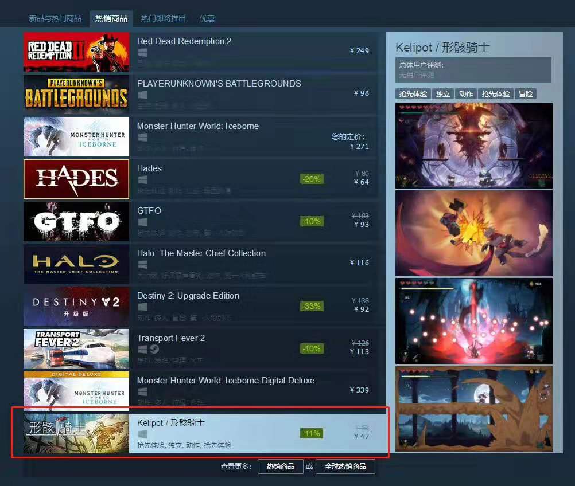Open the 热门即将推出 tab
Screen dimensions: 575x486
(x=163, y=18)
